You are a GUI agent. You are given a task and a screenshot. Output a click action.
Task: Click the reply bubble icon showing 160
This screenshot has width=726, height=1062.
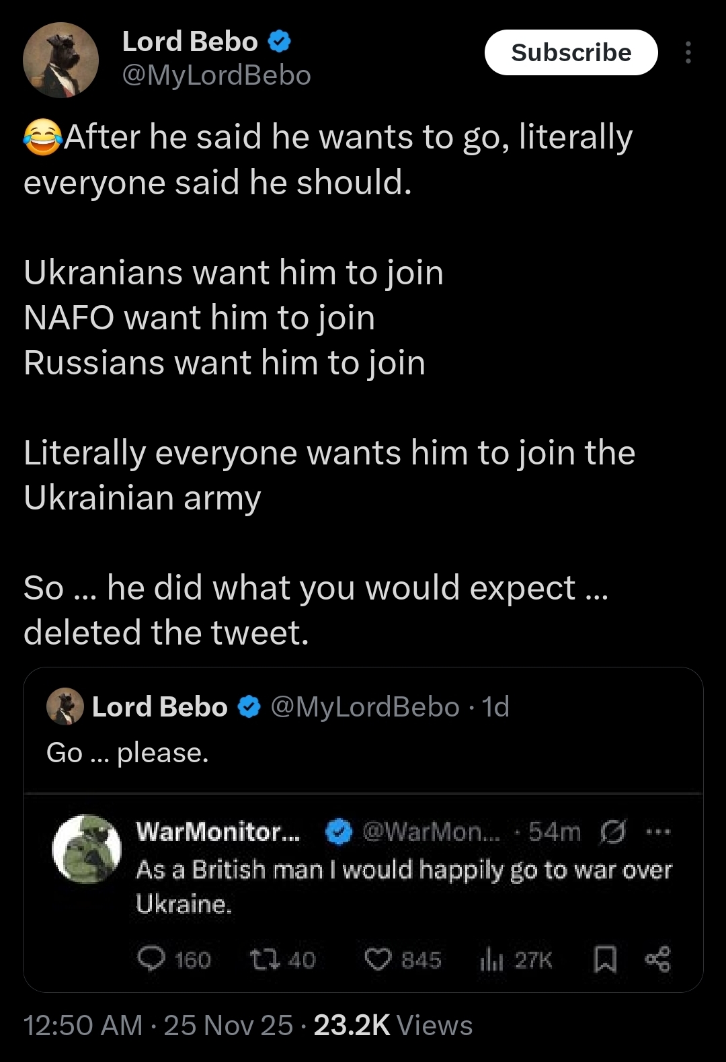click(151, 959)
